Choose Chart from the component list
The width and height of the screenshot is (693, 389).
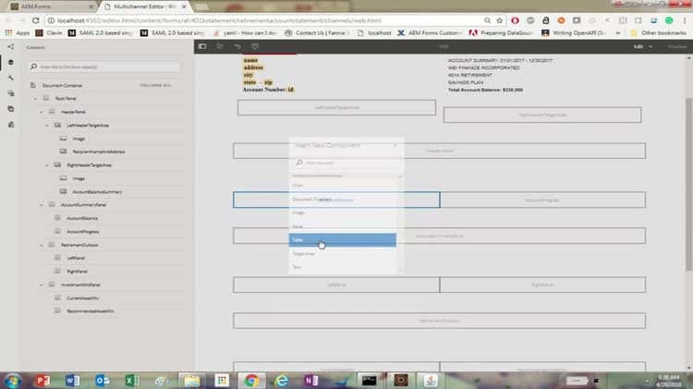click(343, 185)
